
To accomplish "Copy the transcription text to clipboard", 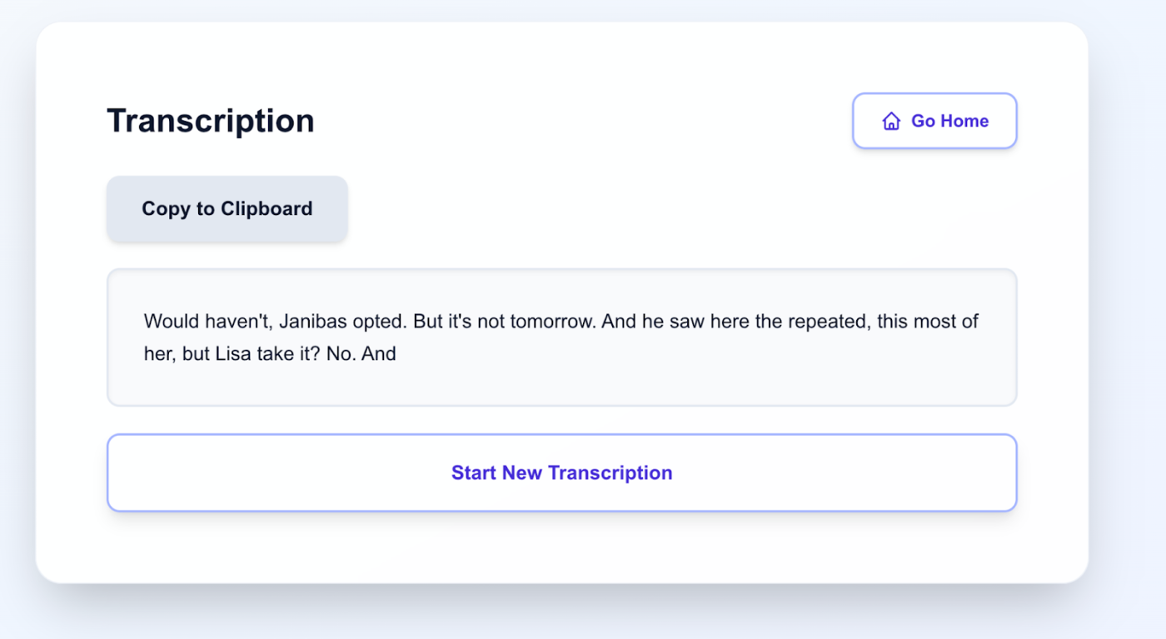I will click(x=227, y=208).
